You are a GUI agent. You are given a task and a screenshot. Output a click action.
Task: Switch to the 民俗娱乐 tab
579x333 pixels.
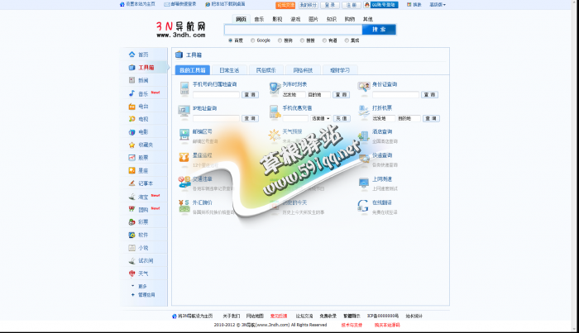tap(266, 70)
